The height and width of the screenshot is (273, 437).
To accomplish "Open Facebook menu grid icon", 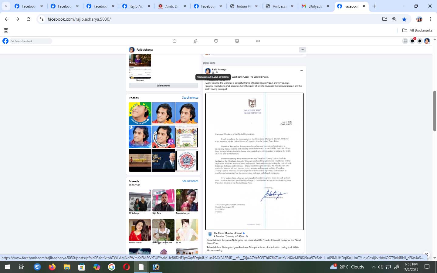I will tap(405, 41).
